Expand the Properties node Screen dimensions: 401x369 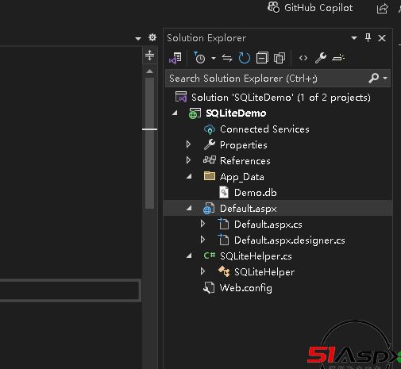click(188, 144)
